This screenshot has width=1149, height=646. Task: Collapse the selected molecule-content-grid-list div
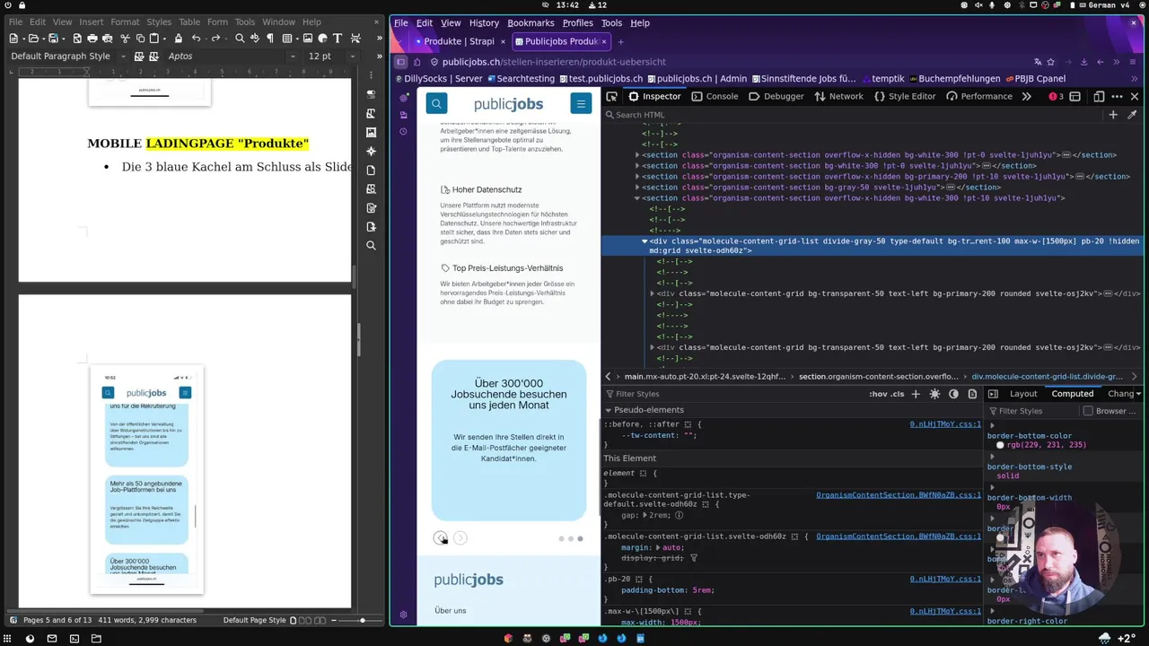[645, 241]
